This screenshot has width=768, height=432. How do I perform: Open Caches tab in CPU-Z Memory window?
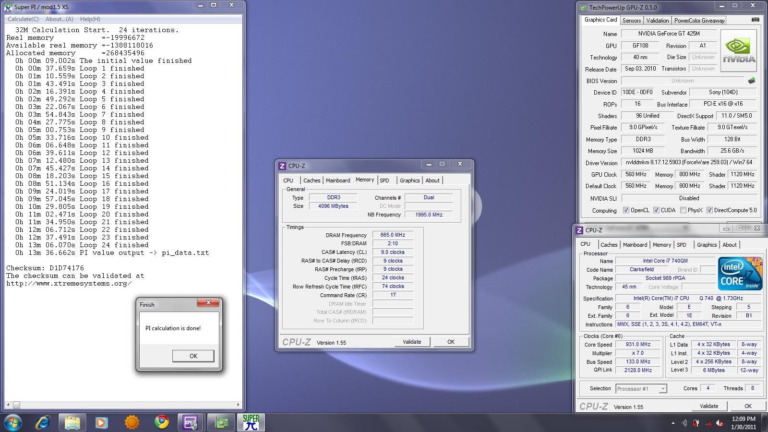click(312, 180)
